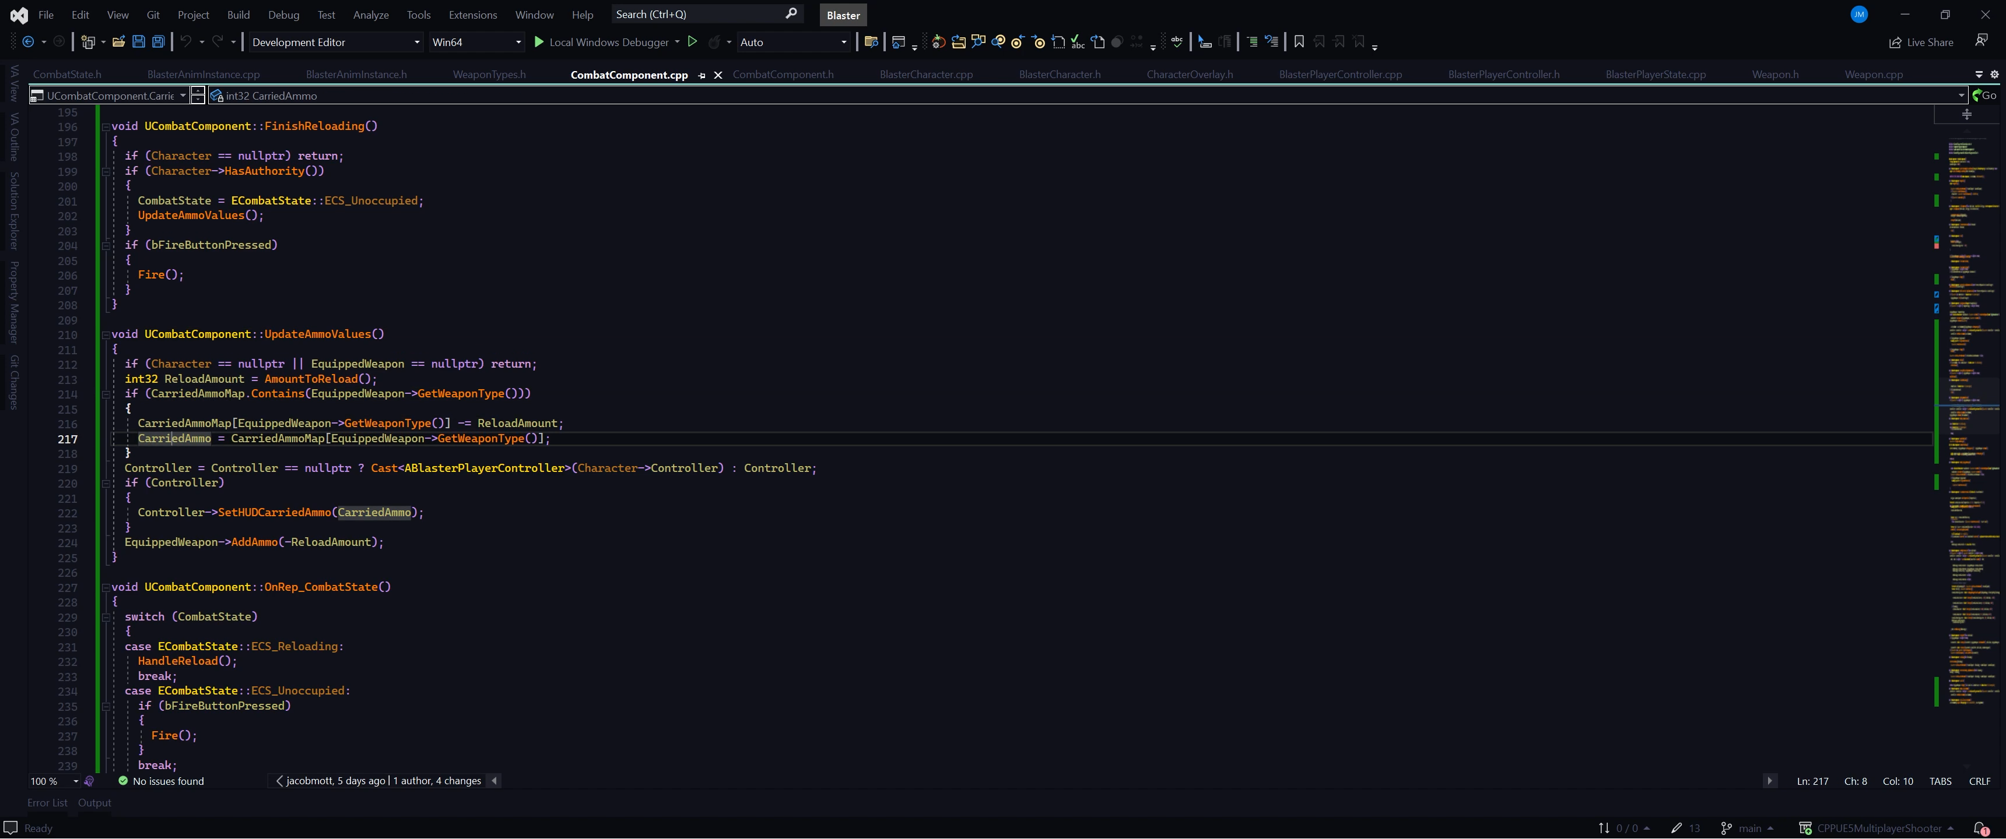Open the Error List panel tab

[x=47, y=802]
